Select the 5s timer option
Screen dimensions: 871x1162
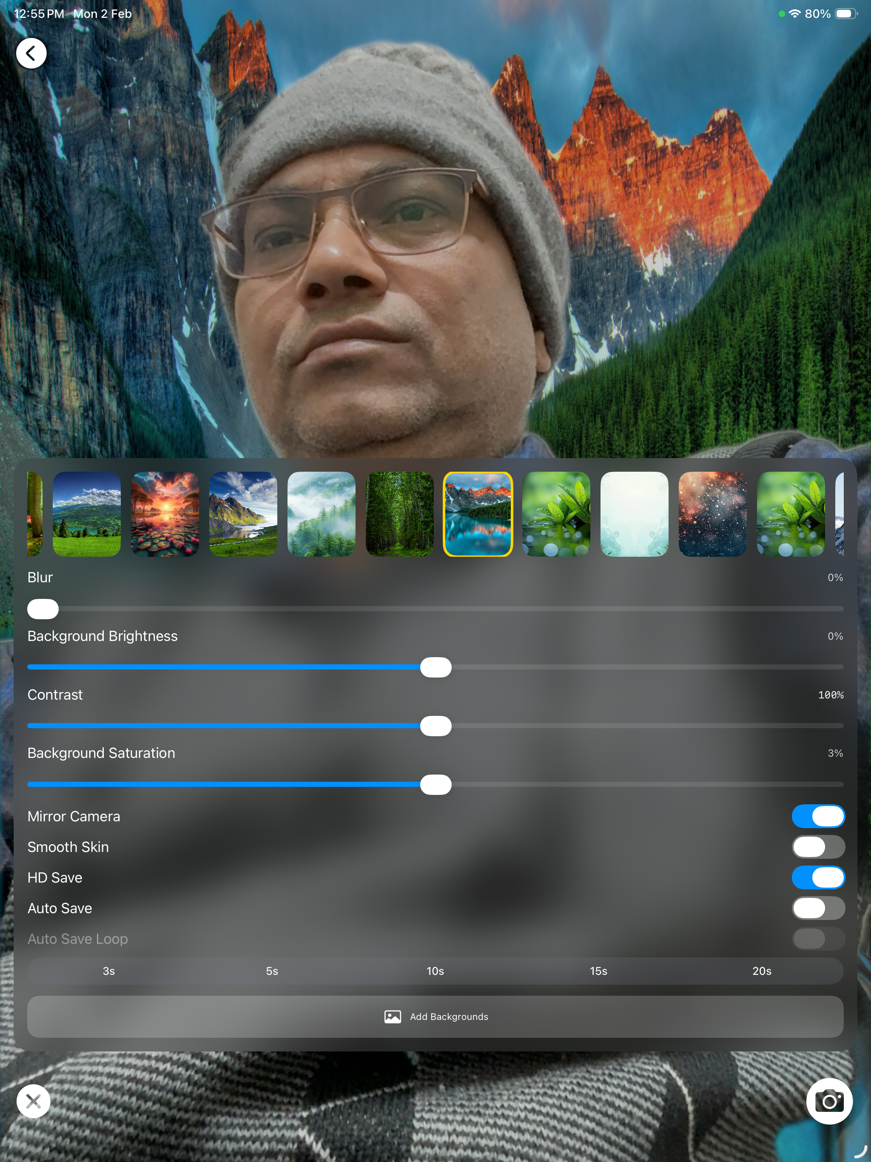(272, 971)
